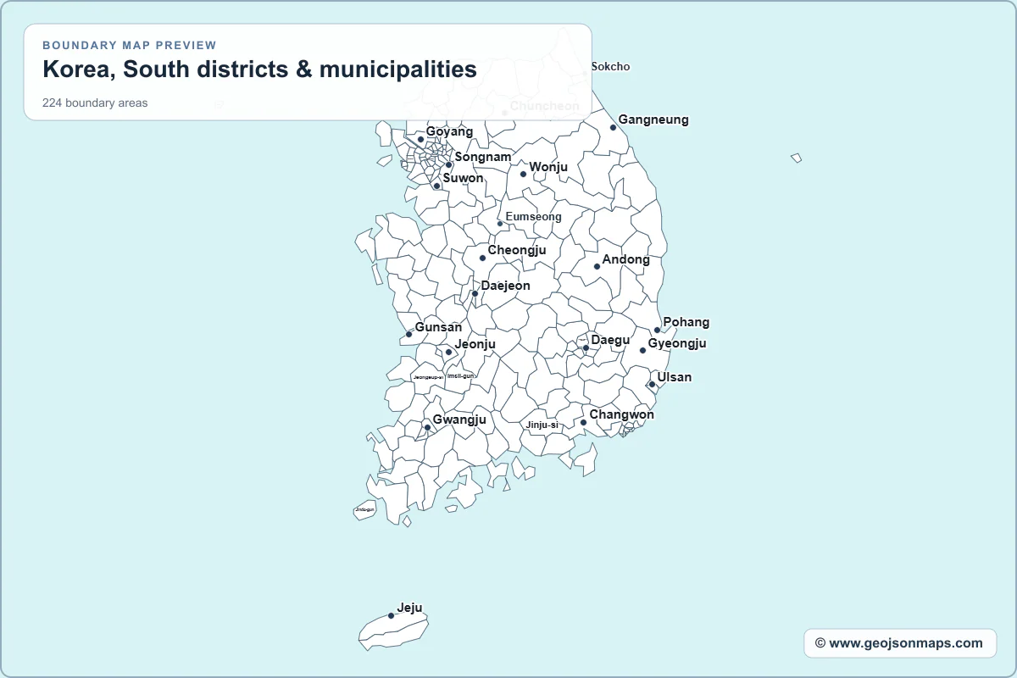Click the Ulsan city label

(x=674, y=377)
